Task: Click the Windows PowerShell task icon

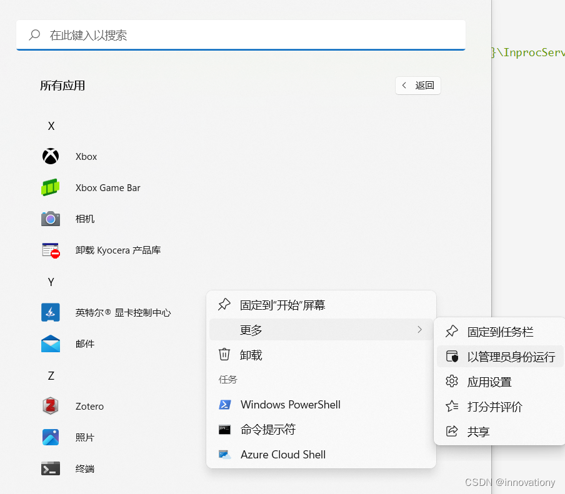Action: click(225, 405)
